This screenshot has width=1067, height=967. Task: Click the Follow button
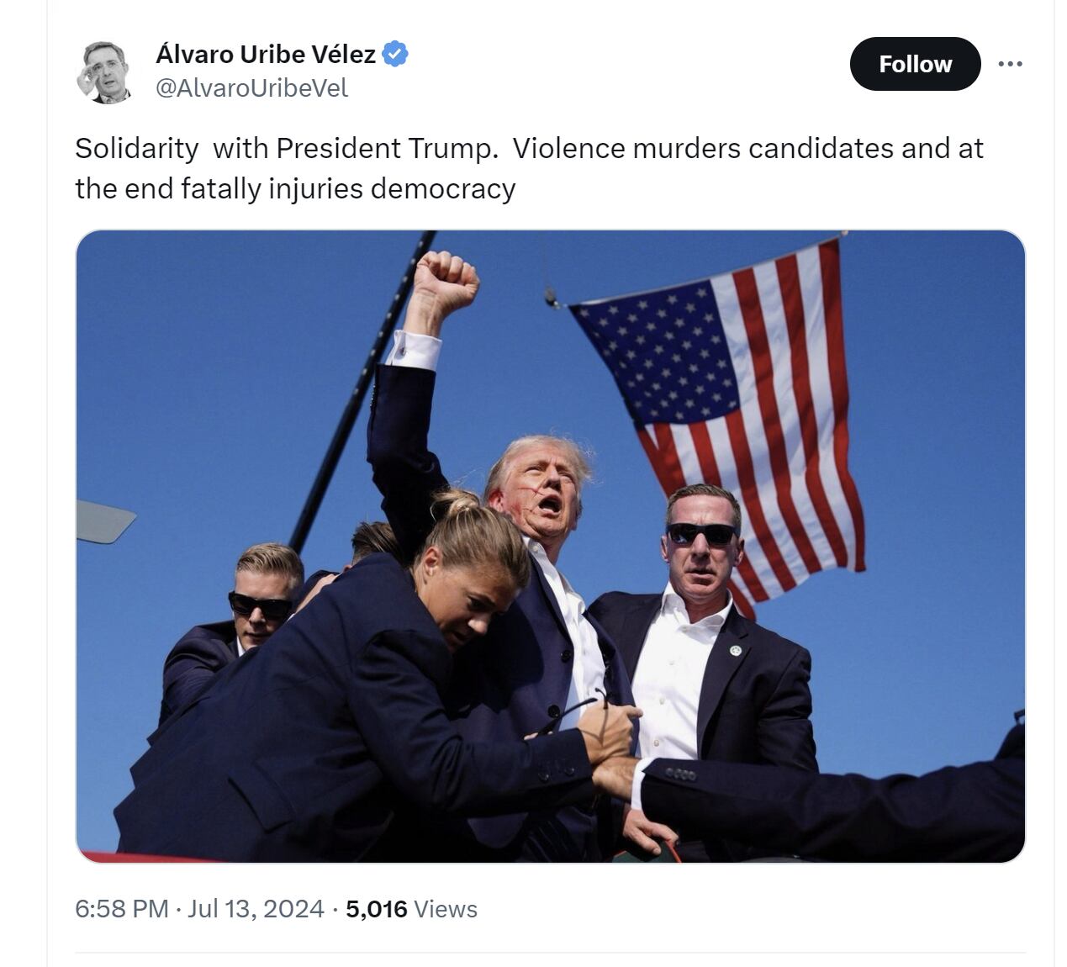tap(915, 64)
